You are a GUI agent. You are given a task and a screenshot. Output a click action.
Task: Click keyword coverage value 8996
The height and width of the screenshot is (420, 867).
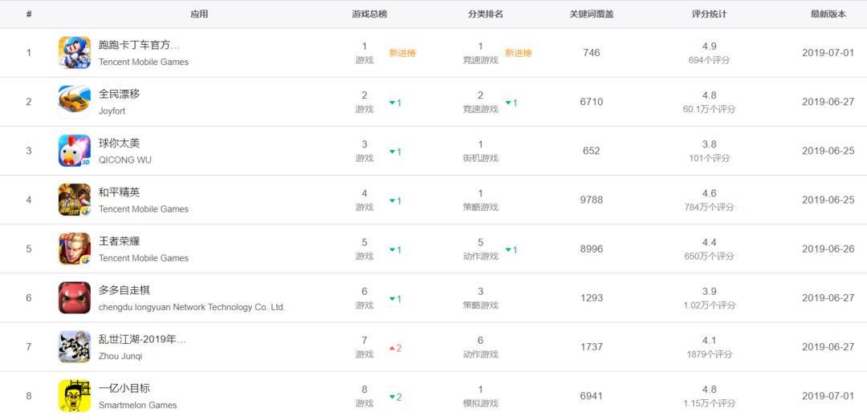591,249
